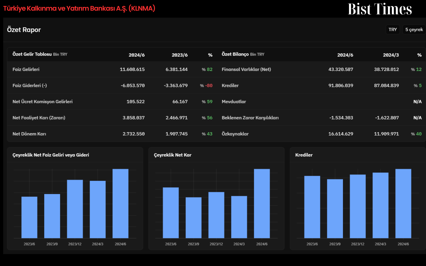Screen dimensions: 426x266
Task: Click the value 16.614.629
Action: 341,134
